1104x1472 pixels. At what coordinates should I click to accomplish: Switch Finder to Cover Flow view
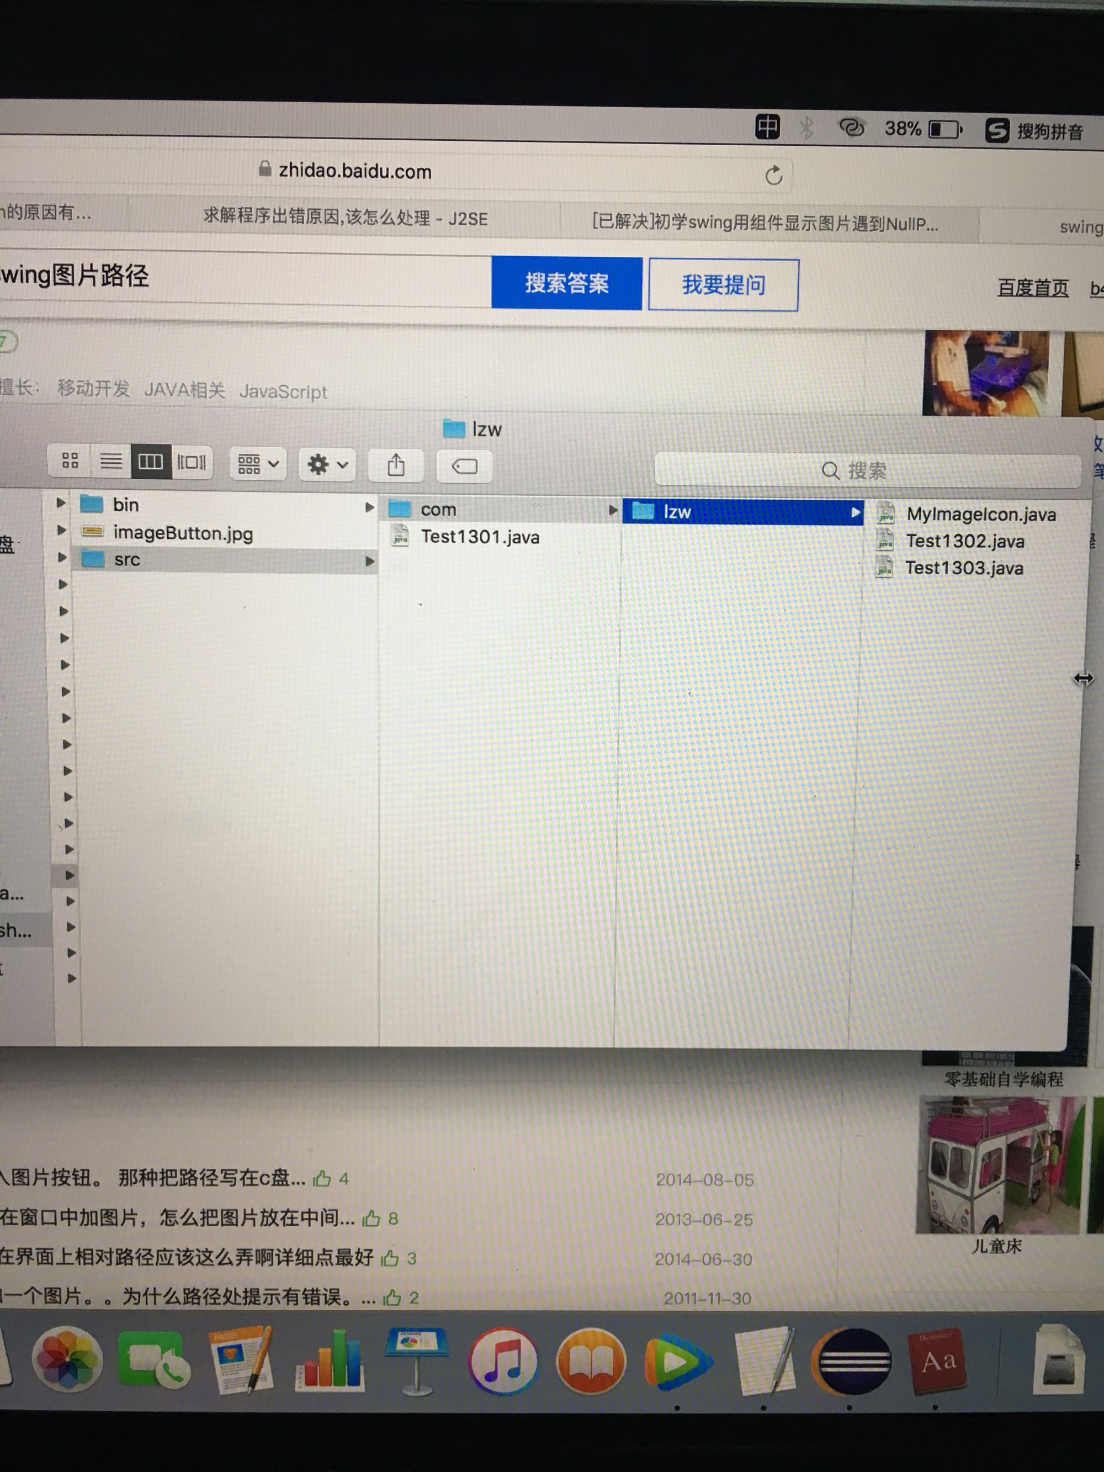(192, 462)
